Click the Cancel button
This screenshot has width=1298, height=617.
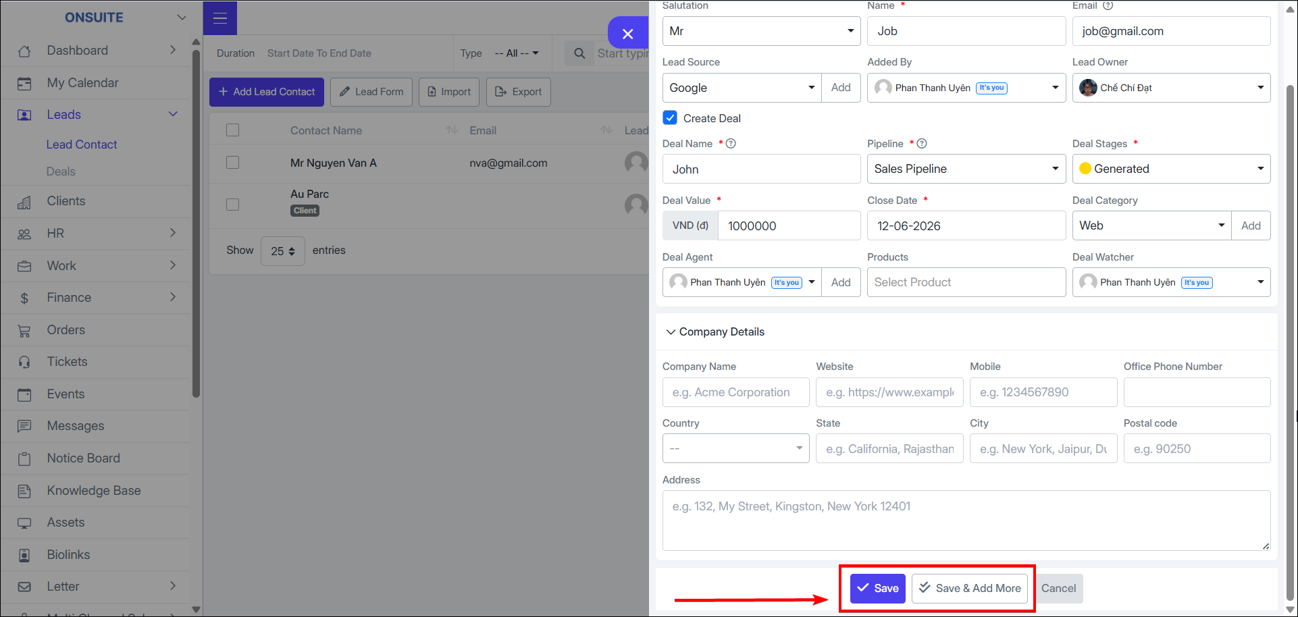point(1058,589)
